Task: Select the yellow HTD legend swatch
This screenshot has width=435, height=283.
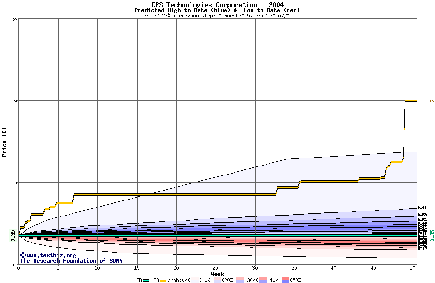Action: click(163, 281)
